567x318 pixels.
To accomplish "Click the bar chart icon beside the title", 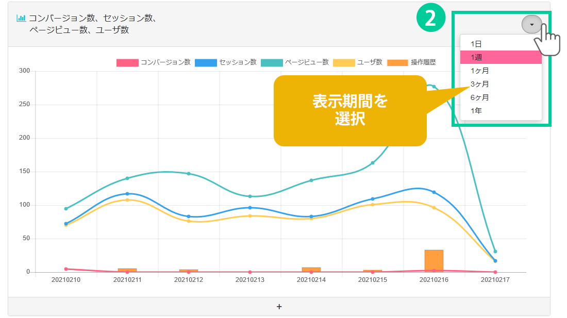I will point(21,18).
